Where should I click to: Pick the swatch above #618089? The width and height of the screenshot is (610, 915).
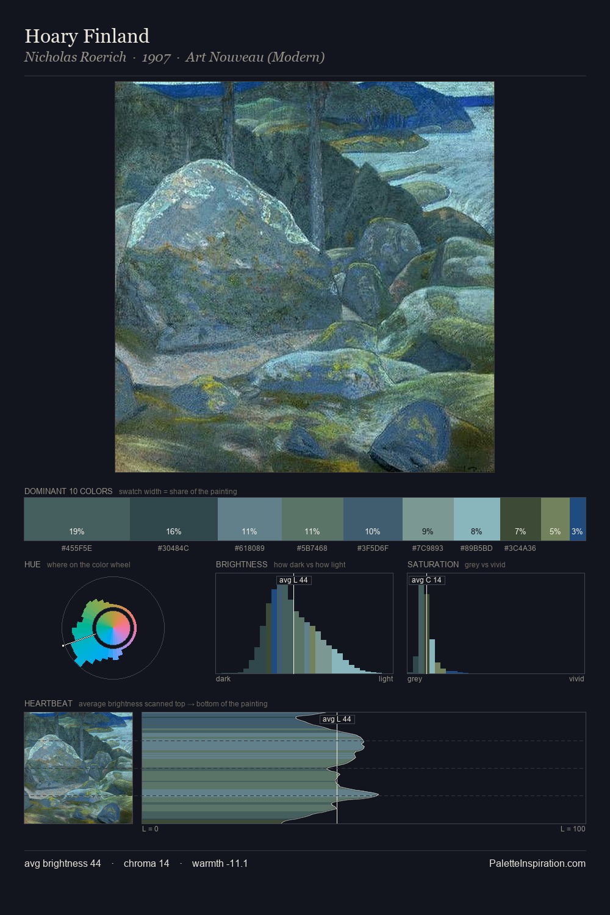coord(249,519)
